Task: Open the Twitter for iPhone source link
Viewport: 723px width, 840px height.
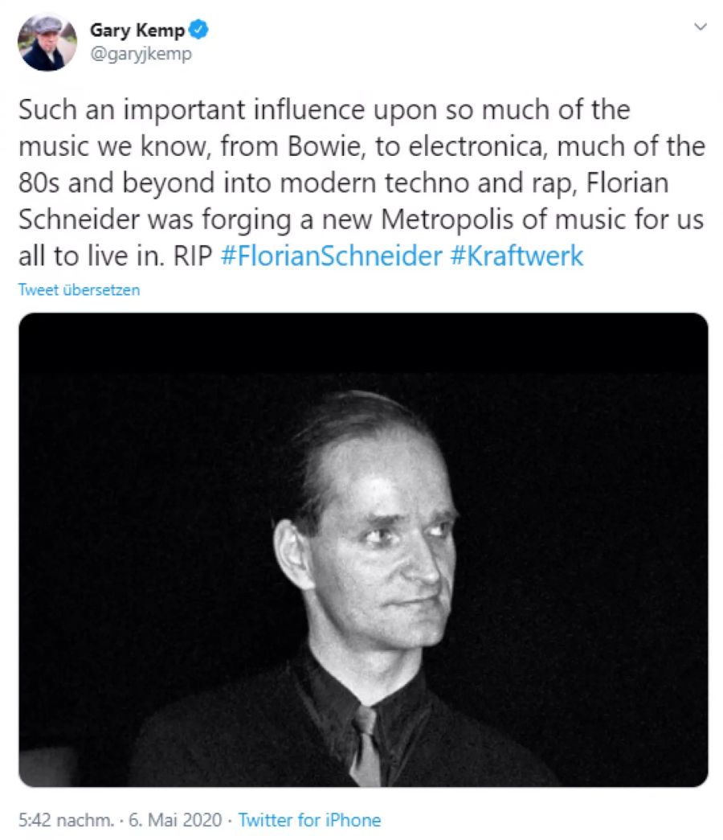Action: [310, 820]
